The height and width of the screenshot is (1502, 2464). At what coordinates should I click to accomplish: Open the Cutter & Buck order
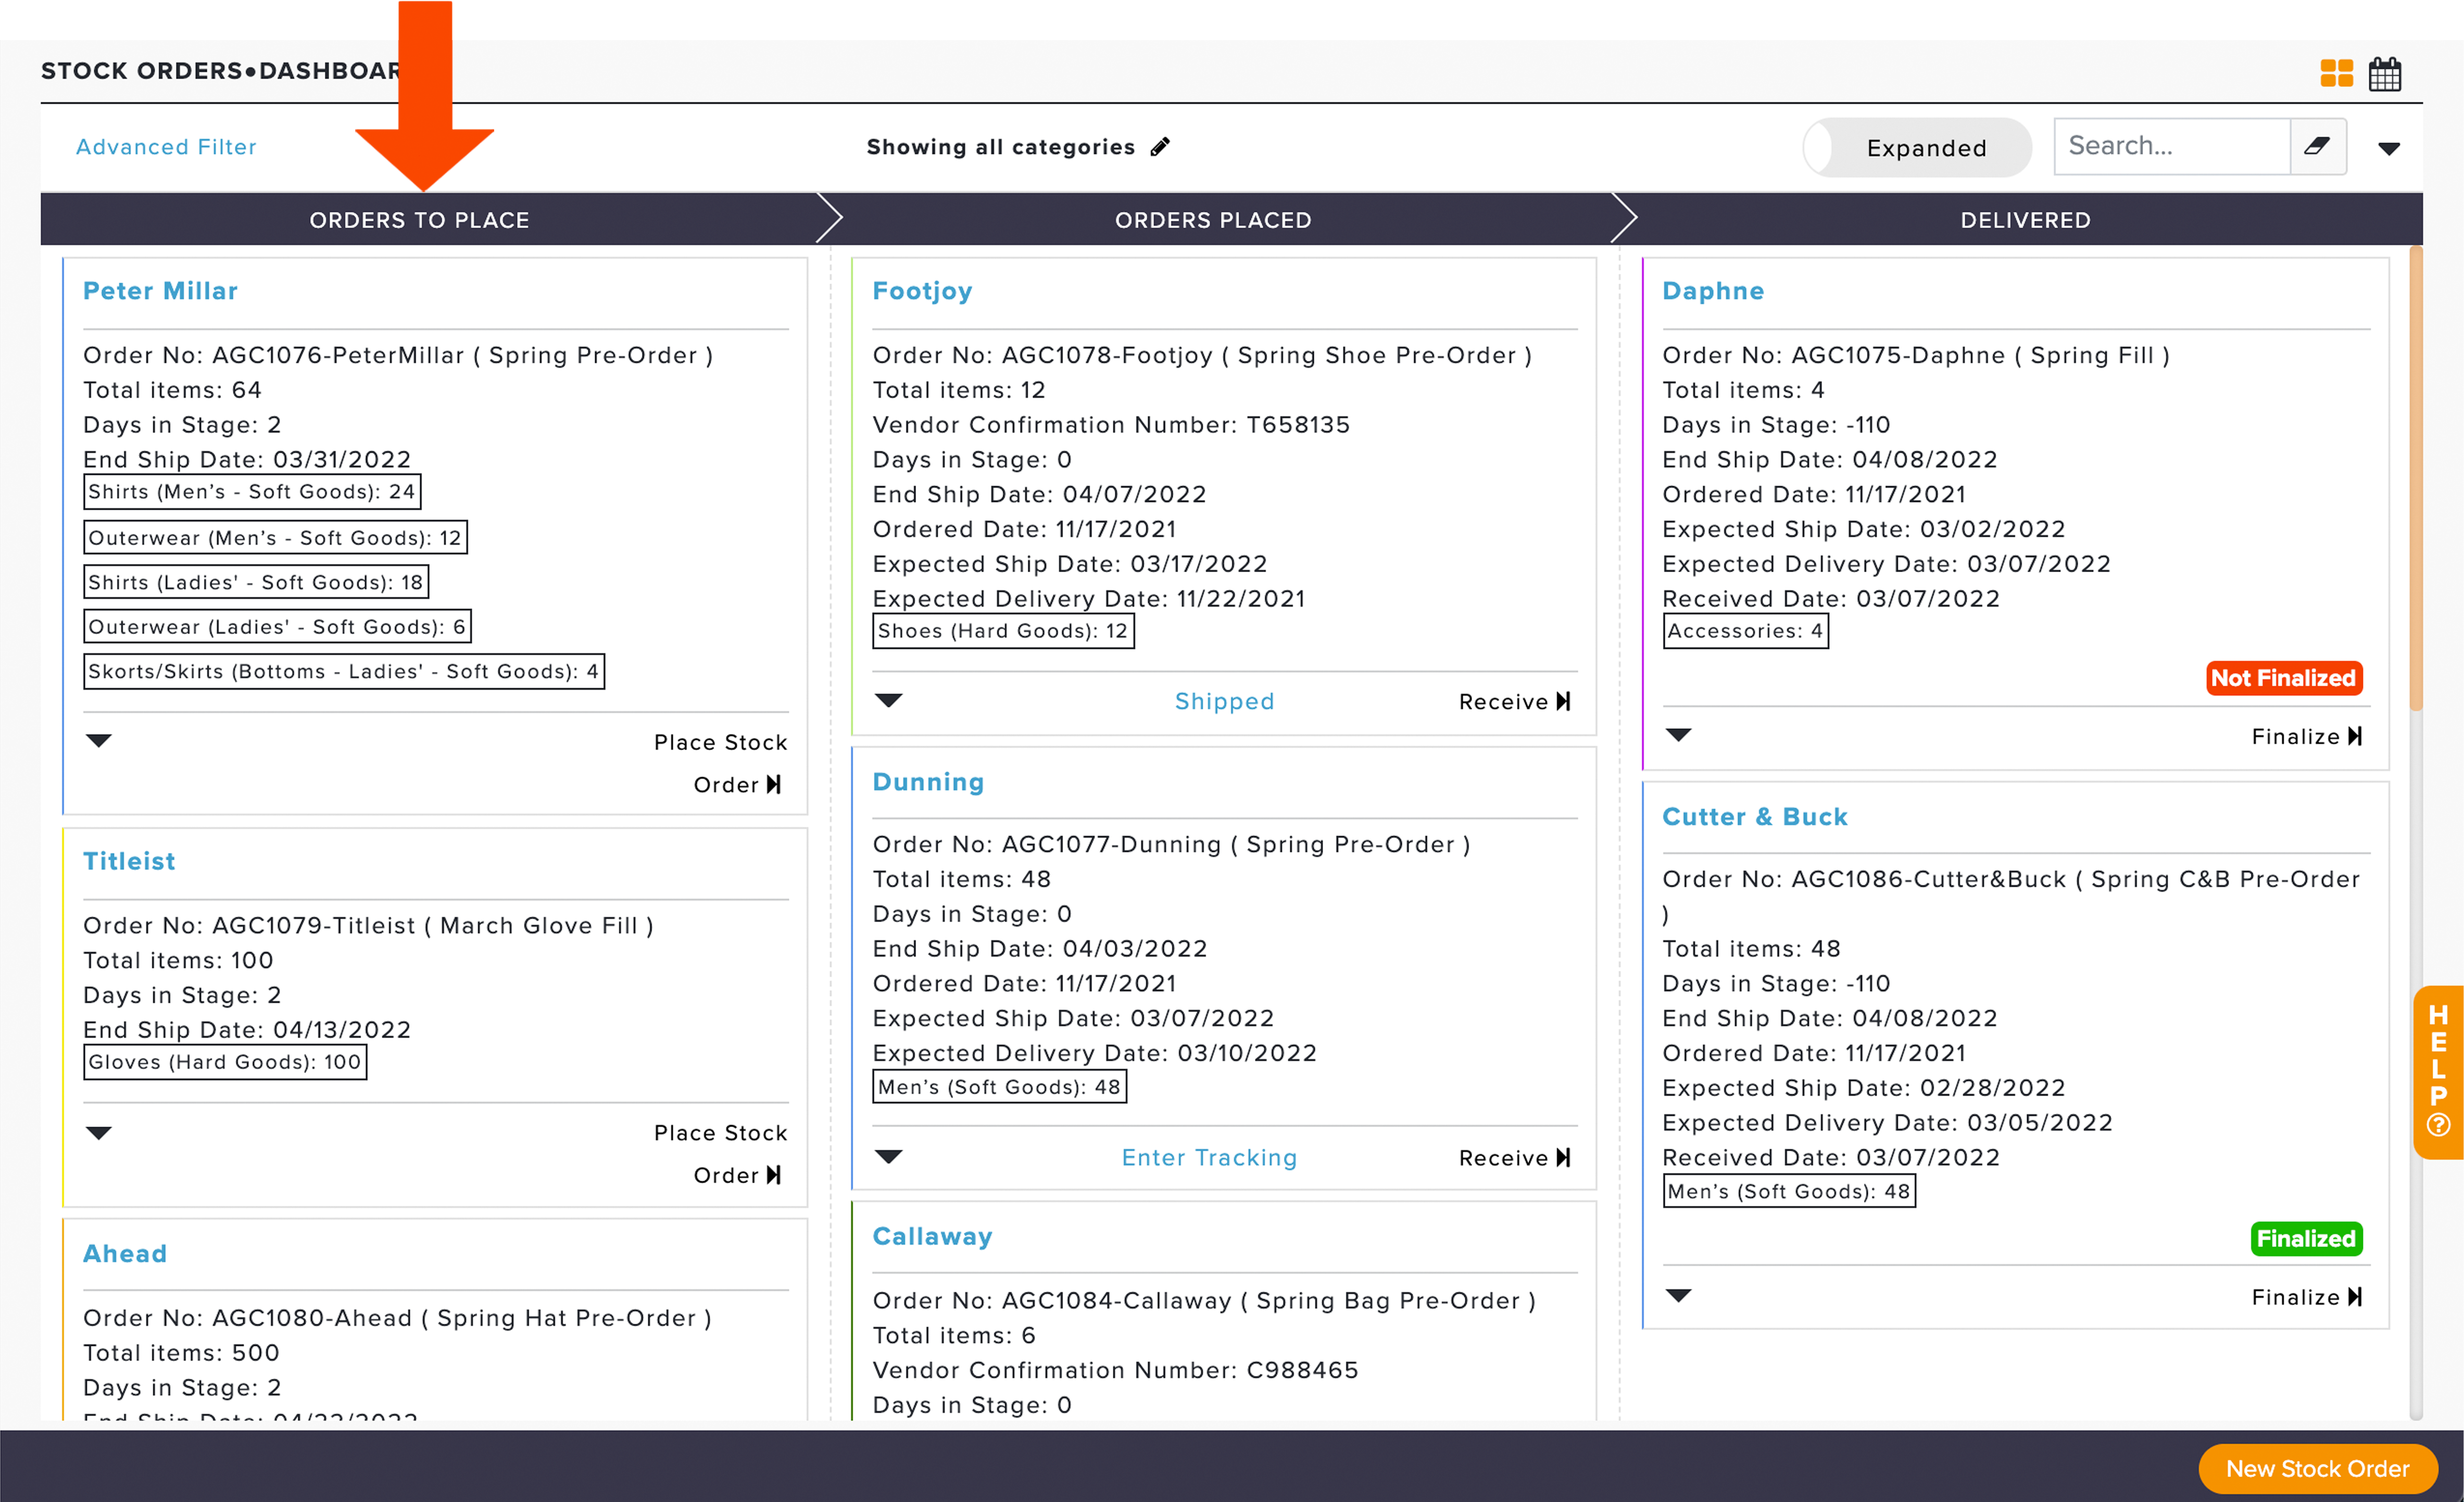coord(1755,817)
